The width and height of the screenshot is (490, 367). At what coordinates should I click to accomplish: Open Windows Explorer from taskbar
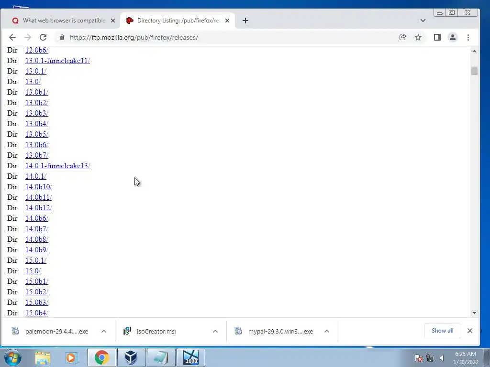[x=43, y=357]
